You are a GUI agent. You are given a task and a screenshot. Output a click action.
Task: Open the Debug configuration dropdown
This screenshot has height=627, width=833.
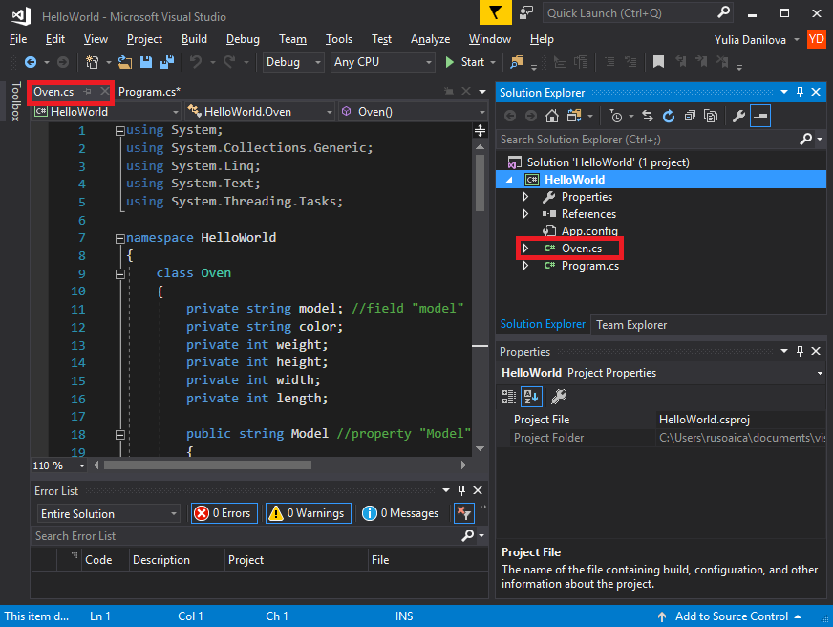coord(294,62)
